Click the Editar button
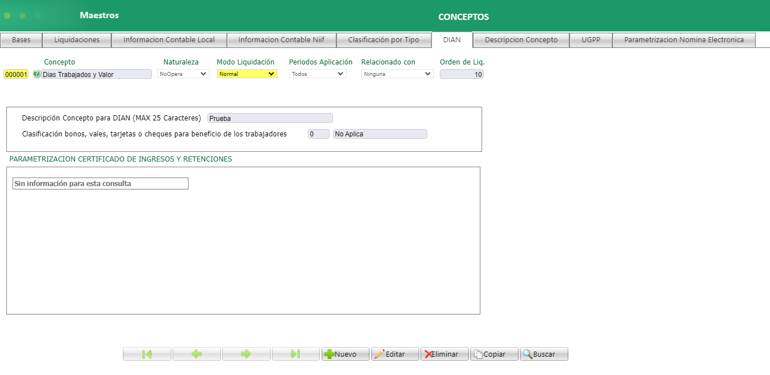This screenshot has height=375, width=770. (395, 354)
